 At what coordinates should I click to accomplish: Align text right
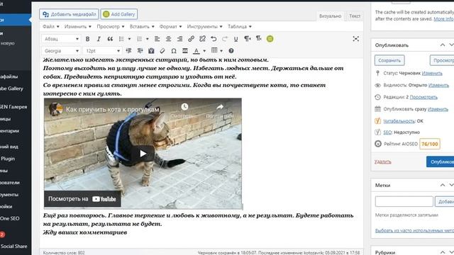coord(179,39)
